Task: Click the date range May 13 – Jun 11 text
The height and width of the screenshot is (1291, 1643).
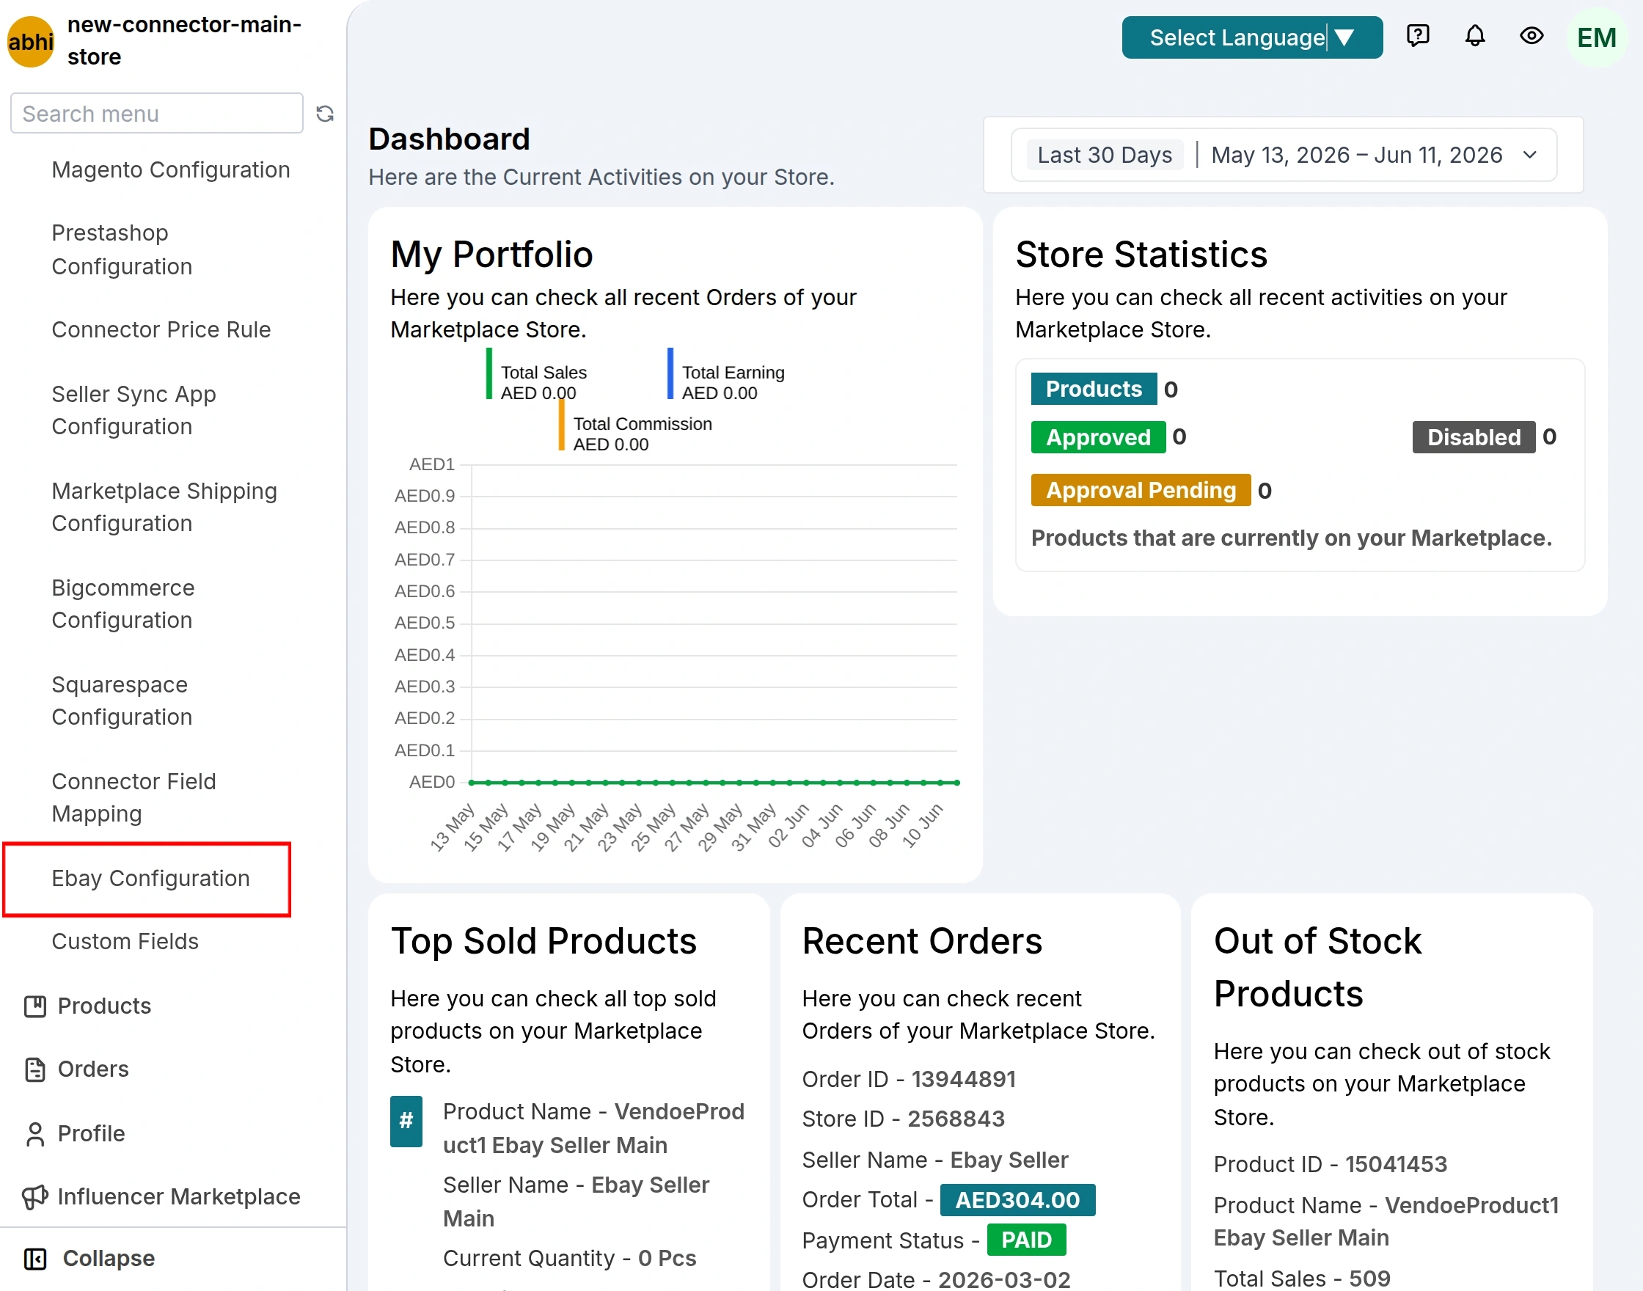Action: 1356,155
